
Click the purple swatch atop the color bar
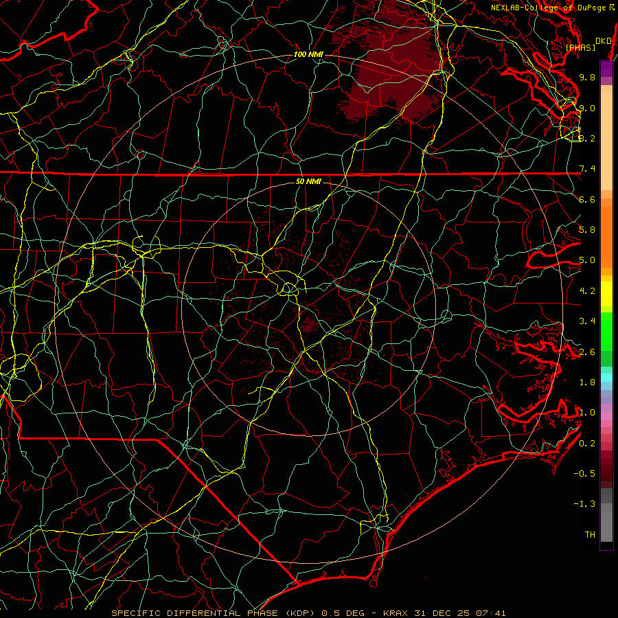(x=606, y=69)
